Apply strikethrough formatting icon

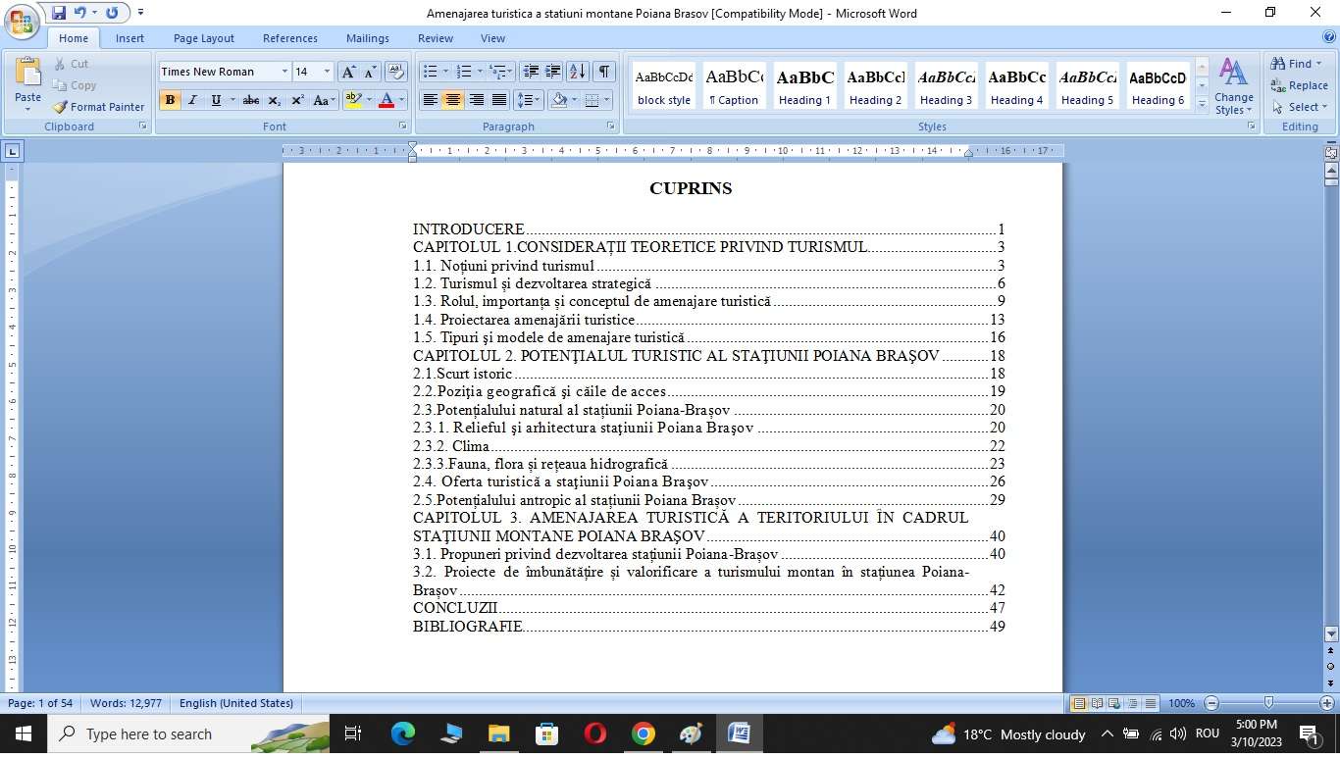(x=251, y=100)
